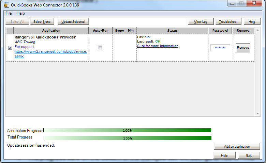Open the Help menu
Image resolution: width=266 pixels, height=163 pixels.
[21, 13]
